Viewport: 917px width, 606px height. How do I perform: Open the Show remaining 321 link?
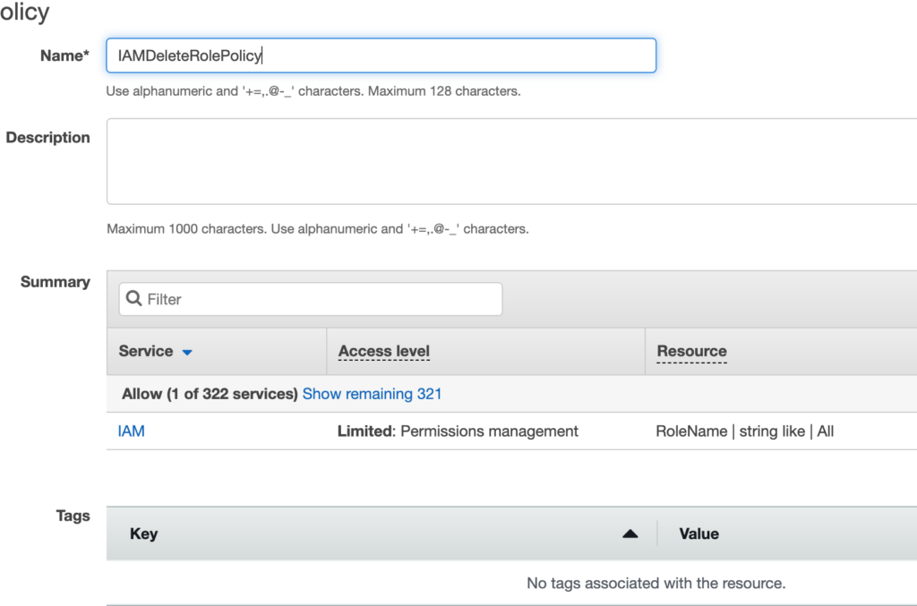pyautogui.click(x=372, y=394)
